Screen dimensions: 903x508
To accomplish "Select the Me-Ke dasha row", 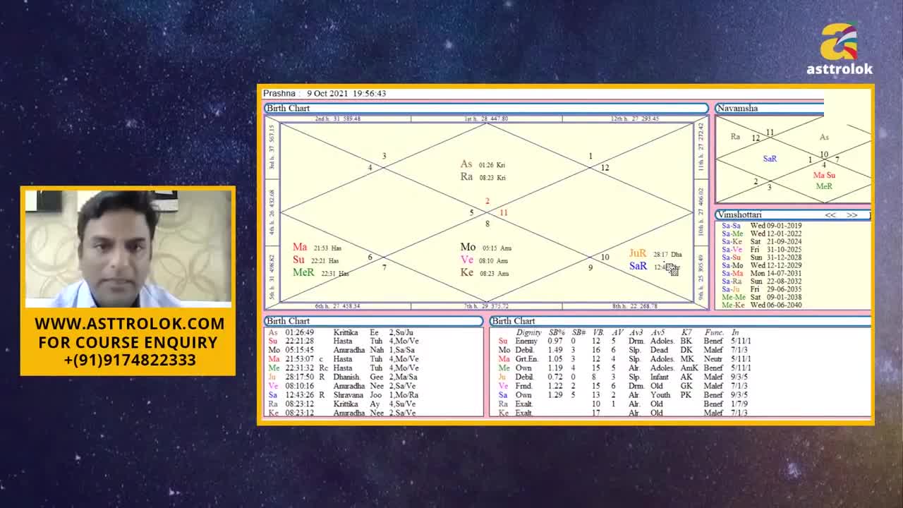I will point(761,305).
